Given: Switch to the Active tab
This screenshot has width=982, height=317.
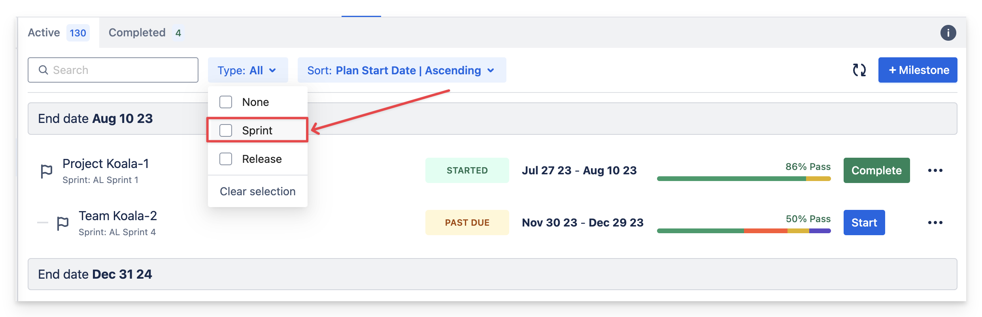Looking at the screenshot, I should tap(58, 33).
